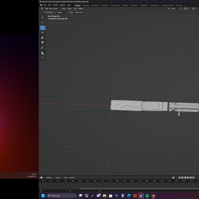The image size is (199, 199).
Task: Open the viewport View menu
Action: point(64,8)
